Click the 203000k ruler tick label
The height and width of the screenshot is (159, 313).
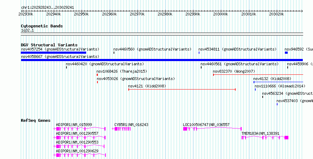[221, 14]
